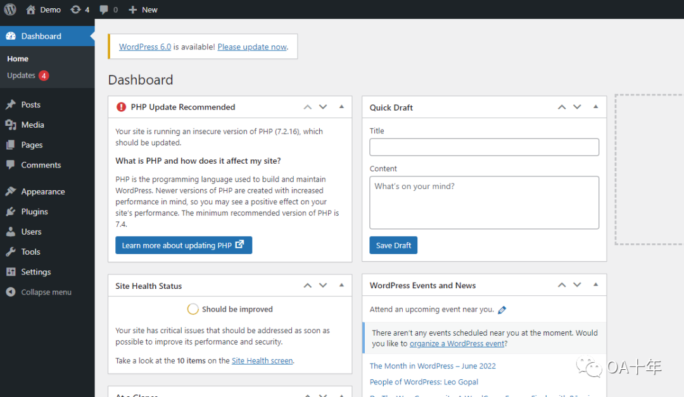The height and width of the screenshot is (397, 684).
Task: Open the 'Please update now' link
Action: [252, 47]
